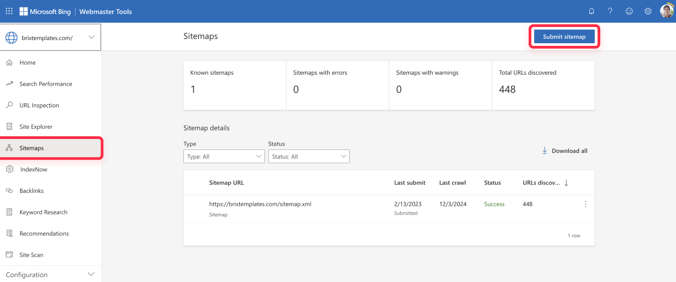
Task: Click the Keyword Research icon
Action: click(9, 212)
